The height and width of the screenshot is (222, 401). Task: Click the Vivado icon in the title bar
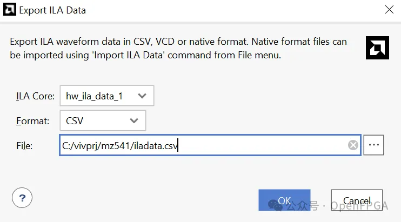coord(10,10)
